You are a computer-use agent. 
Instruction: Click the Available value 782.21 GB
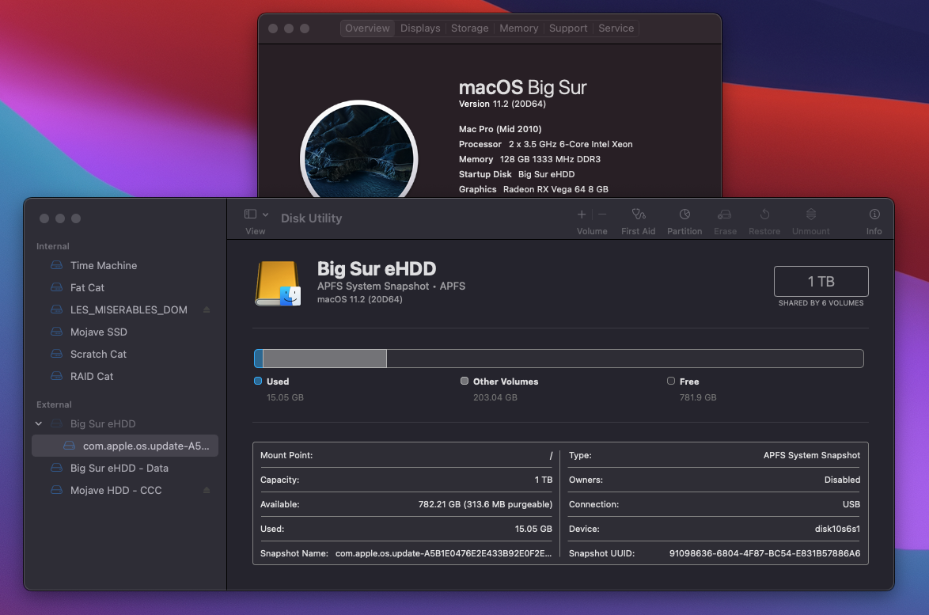click(485, 504)
